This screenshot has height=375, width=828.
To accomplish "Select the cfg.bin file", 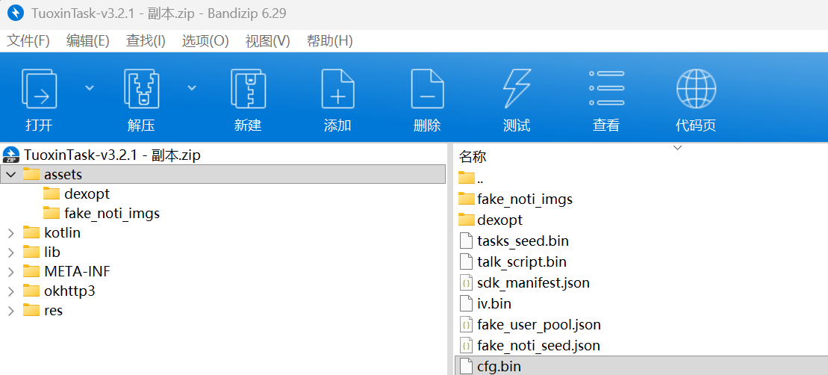I will pyautogui.click(x=641, y=365).
